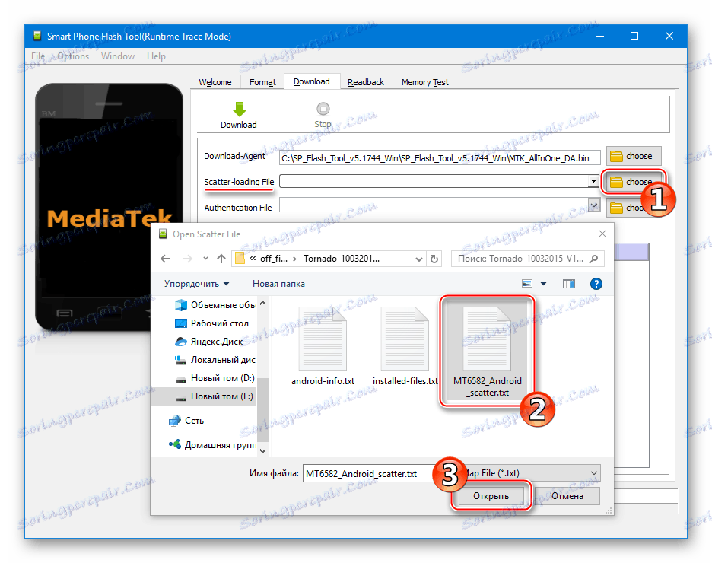The image size is (712, 563).
Task: Click the Отмена button
Action: coord(567,496)
